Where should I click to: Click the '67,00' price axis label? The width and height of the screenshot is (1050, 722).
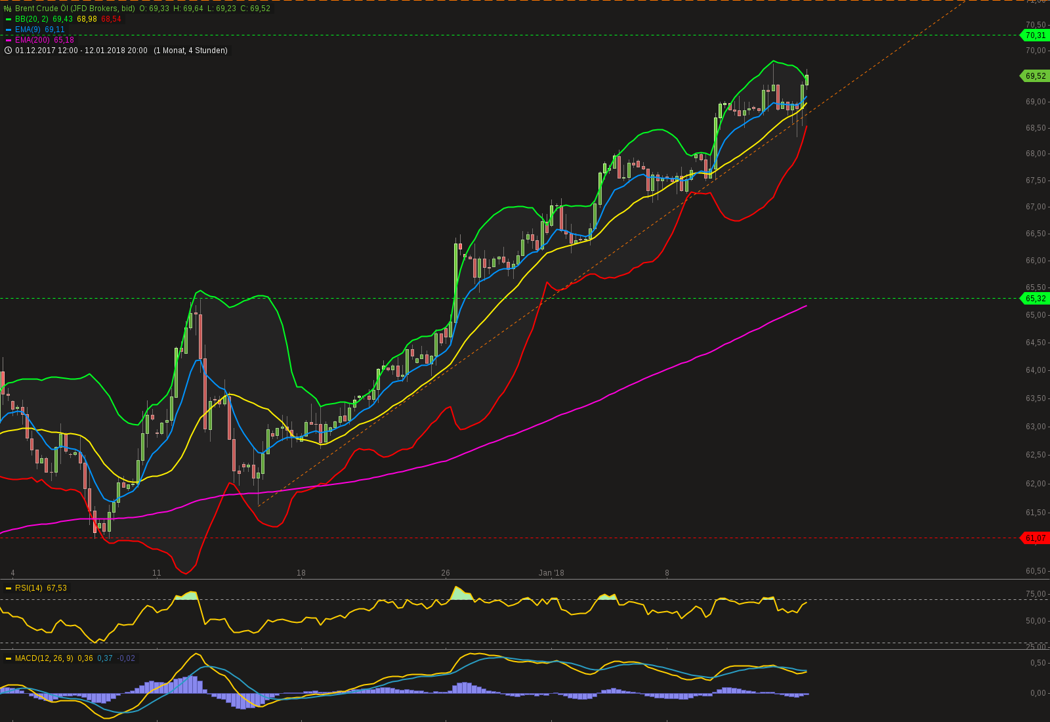coord(1036,207)
